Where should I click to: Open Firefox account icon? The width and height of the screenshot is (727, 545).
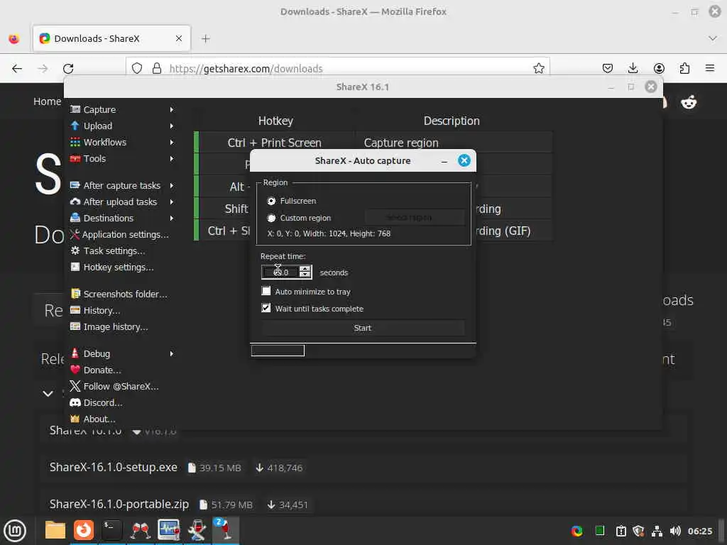659,69
